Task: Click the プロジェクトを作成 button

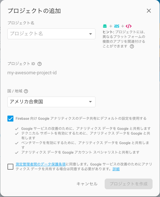Action: (128, 184)
